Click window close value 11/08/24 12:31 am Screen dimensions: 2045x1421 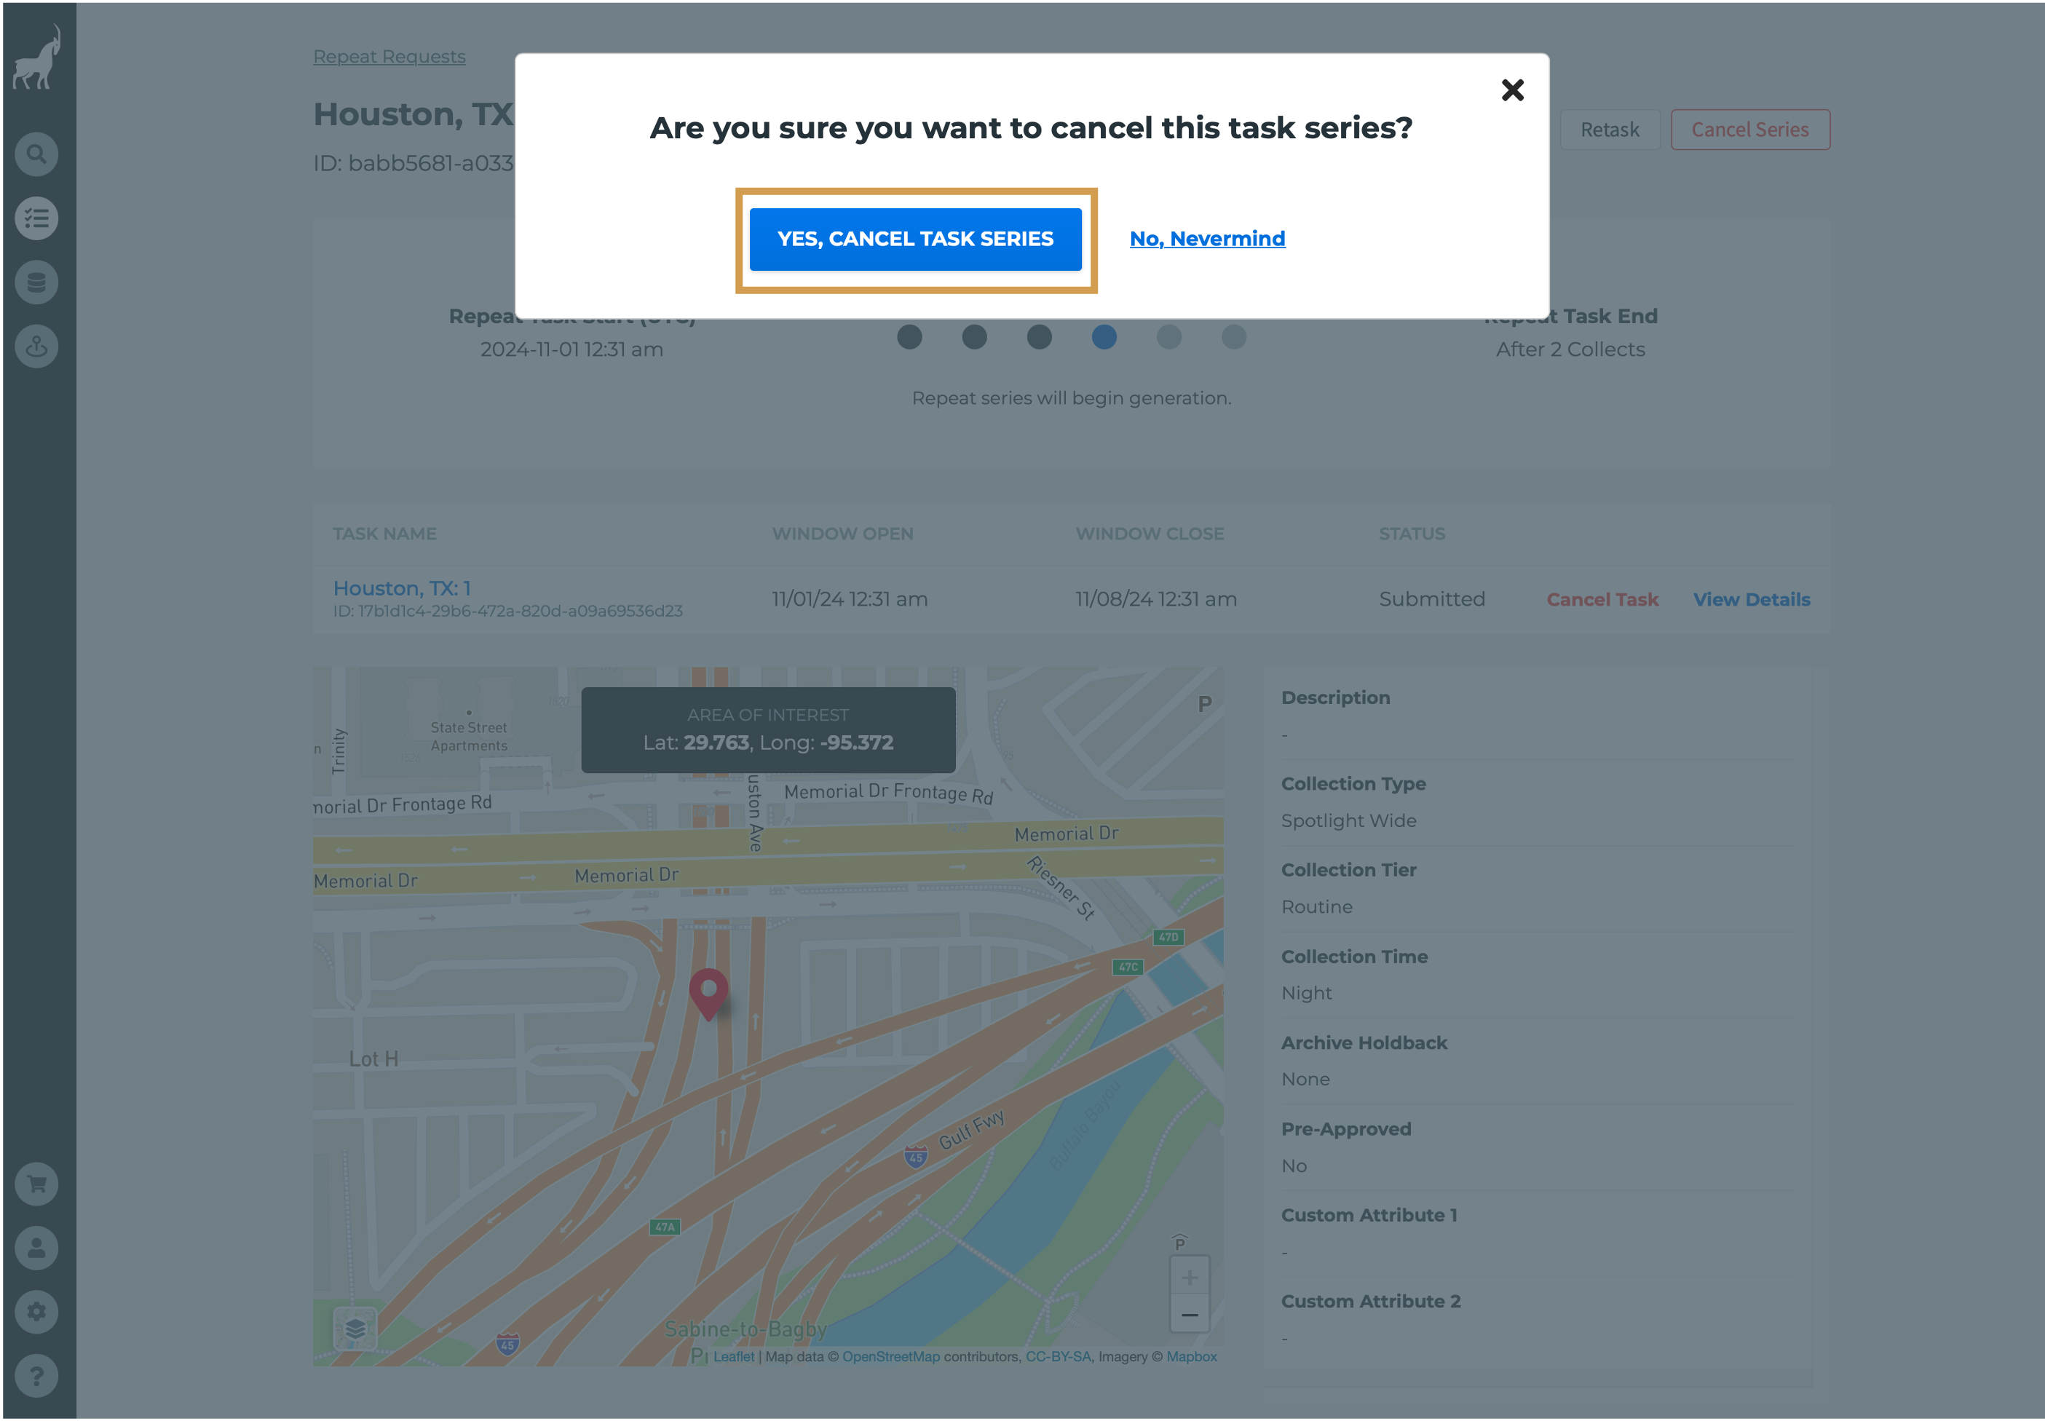[x=1155, y=599]
